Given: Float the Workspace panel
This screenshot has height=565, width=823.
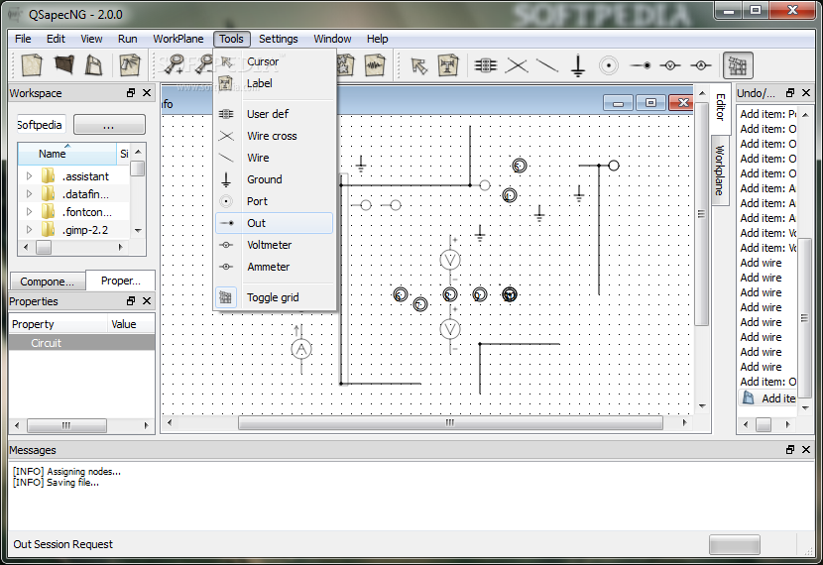Looking at the screenshot, I should 131,93.
